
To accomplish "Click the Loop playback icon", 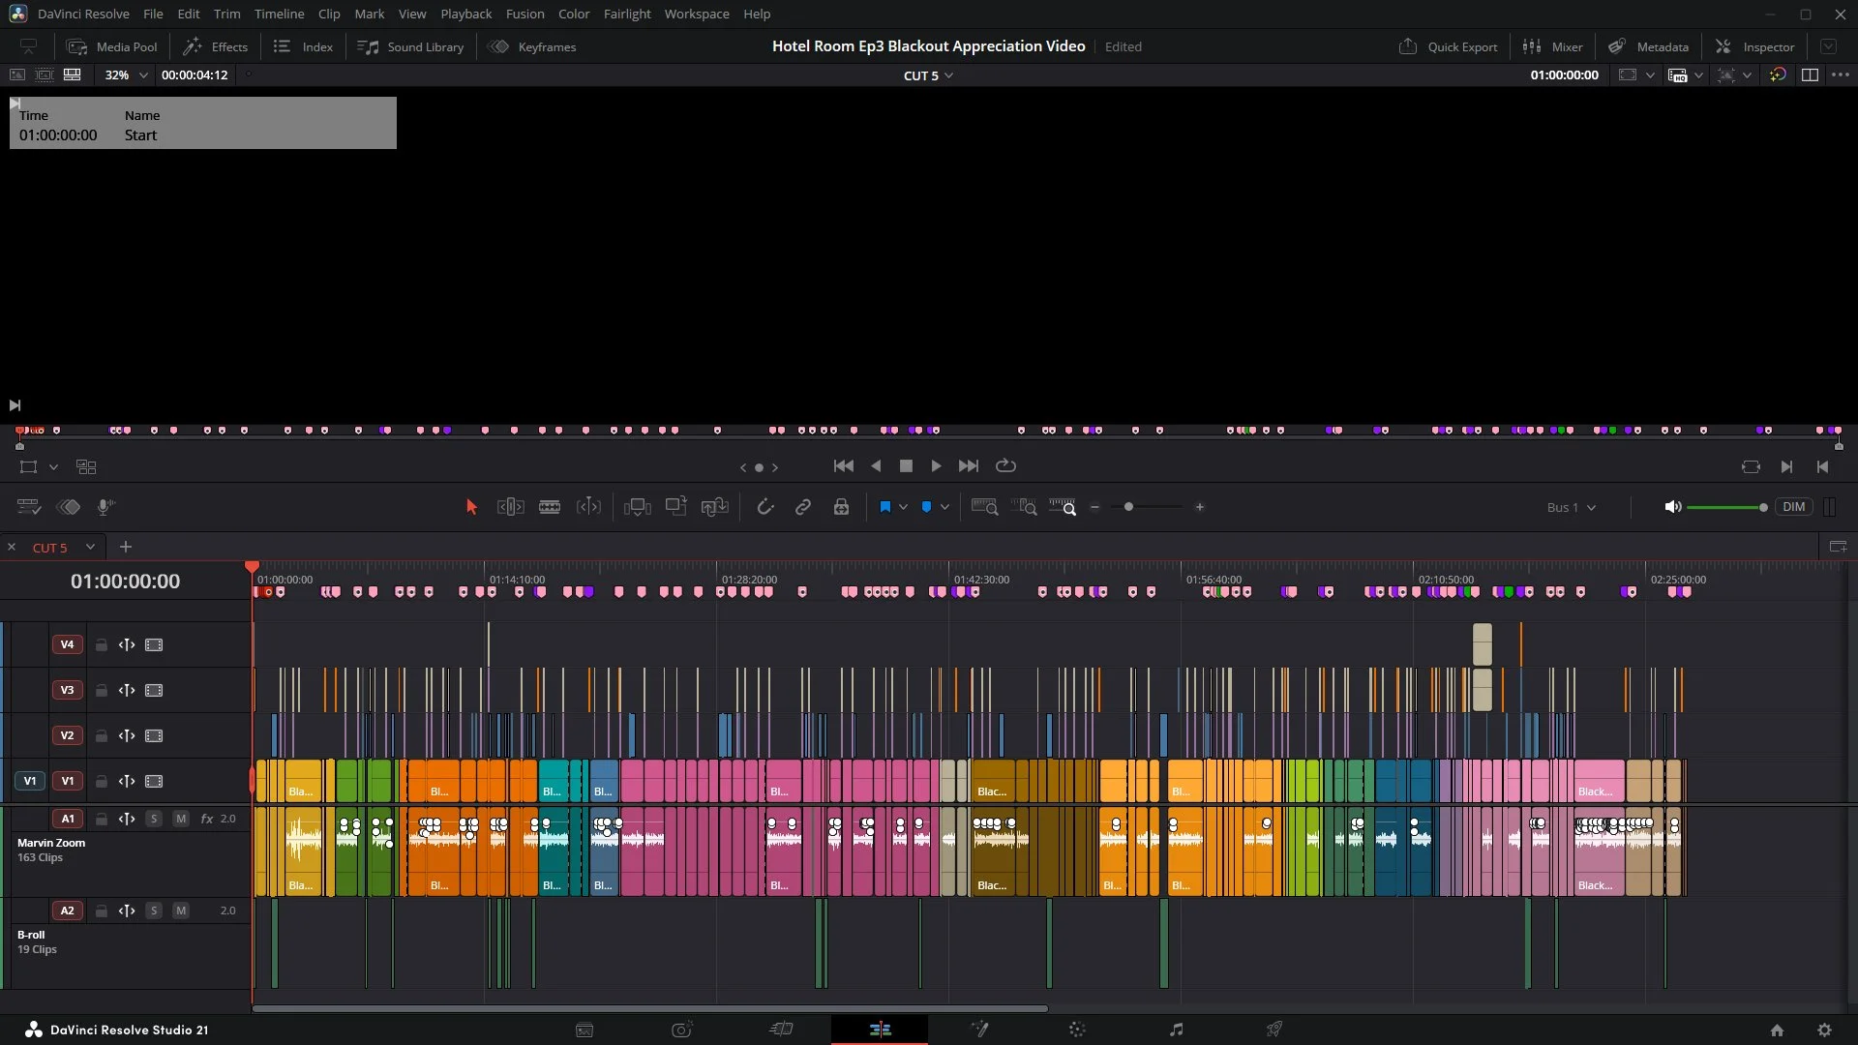I will point(1006,466).
